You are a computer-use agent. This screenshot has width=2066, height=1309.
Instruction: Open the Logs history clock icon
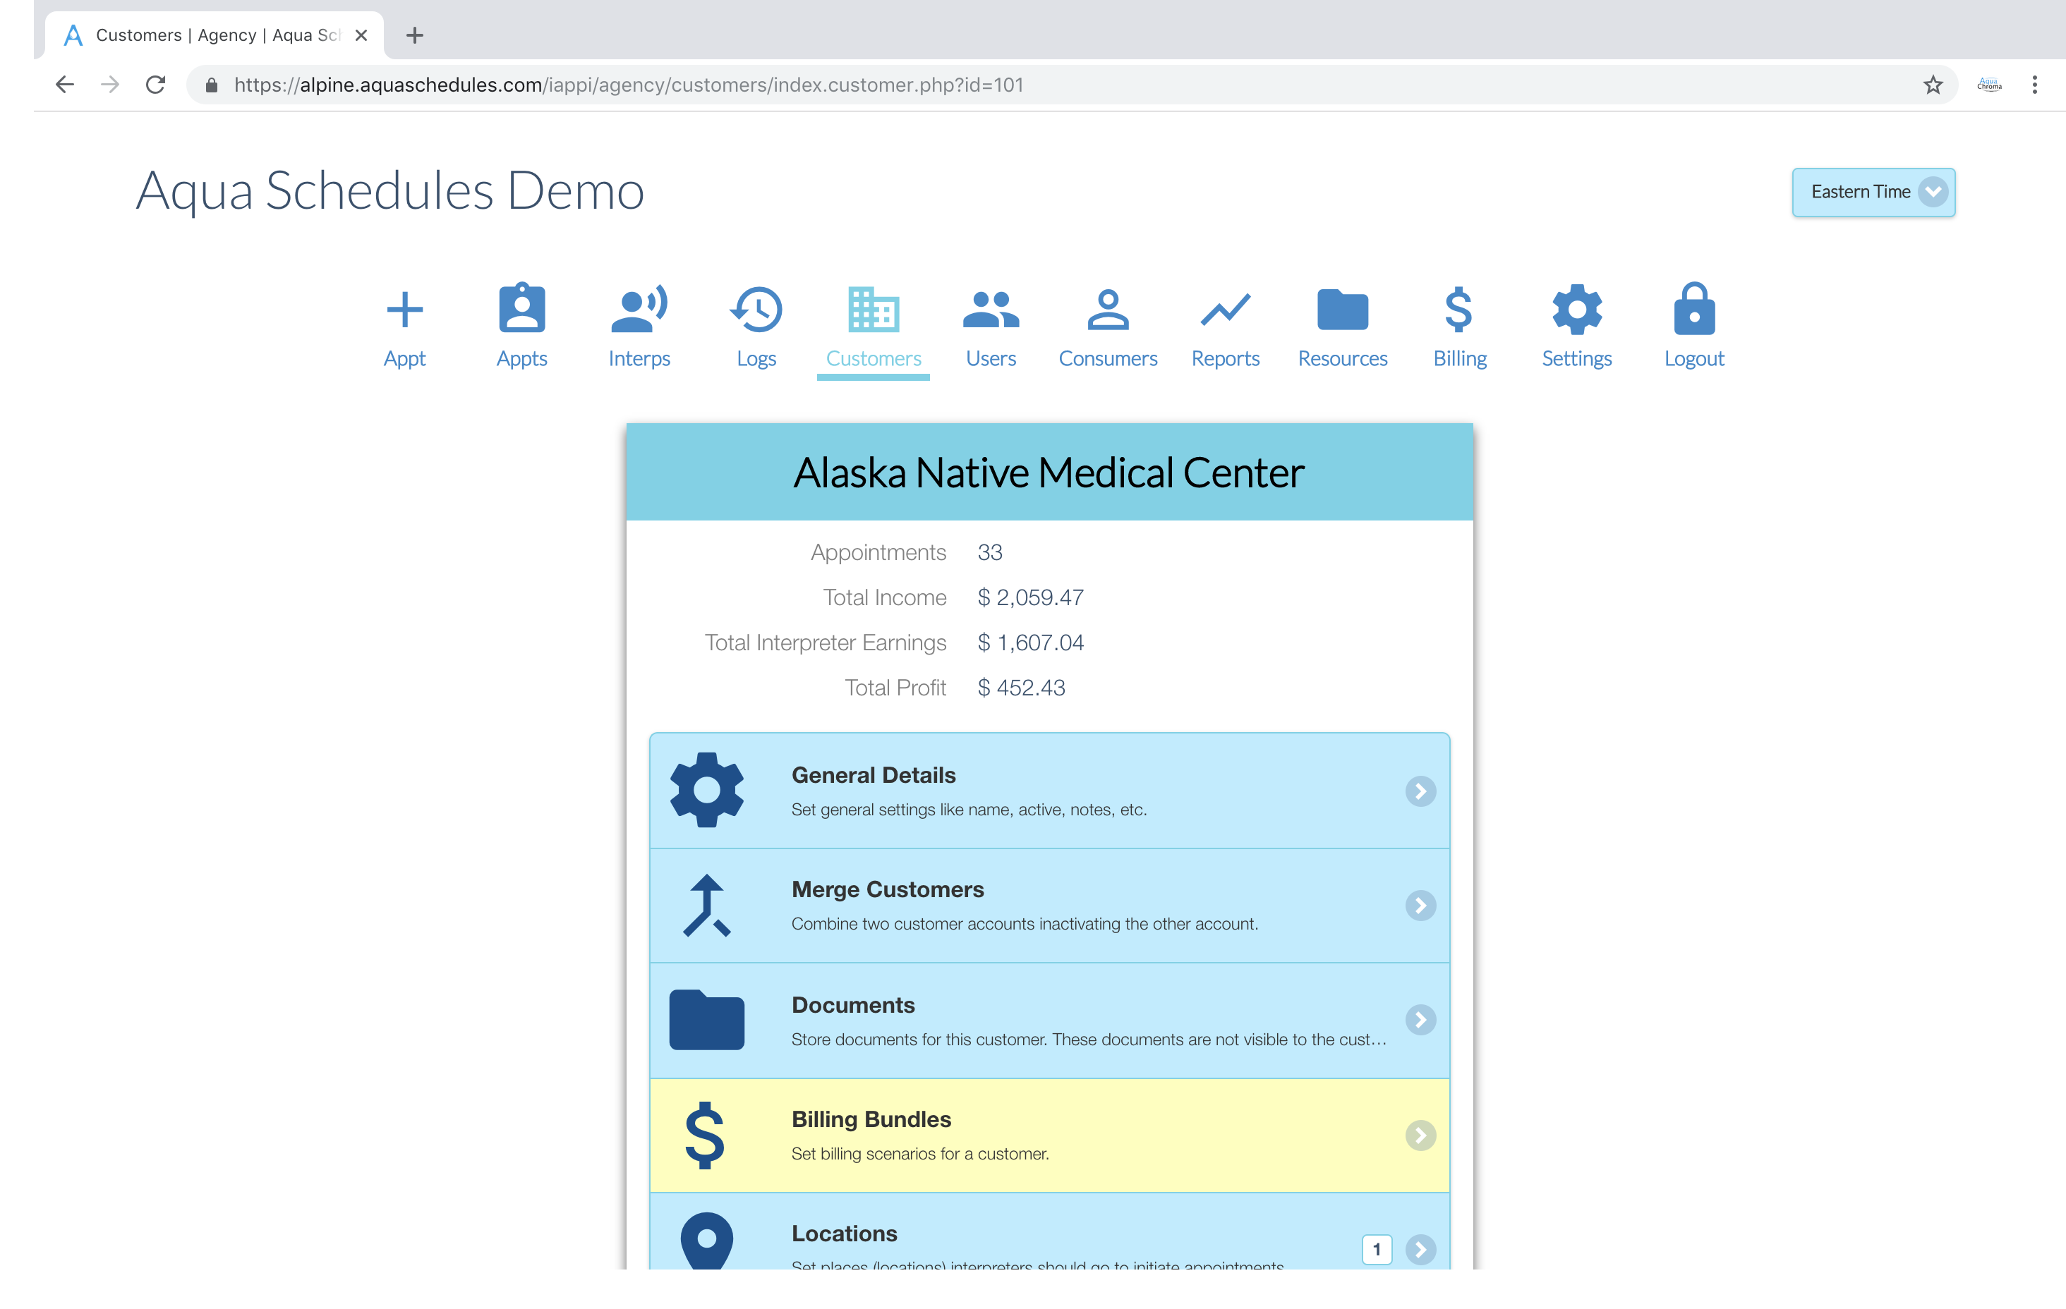pos(756,309)
